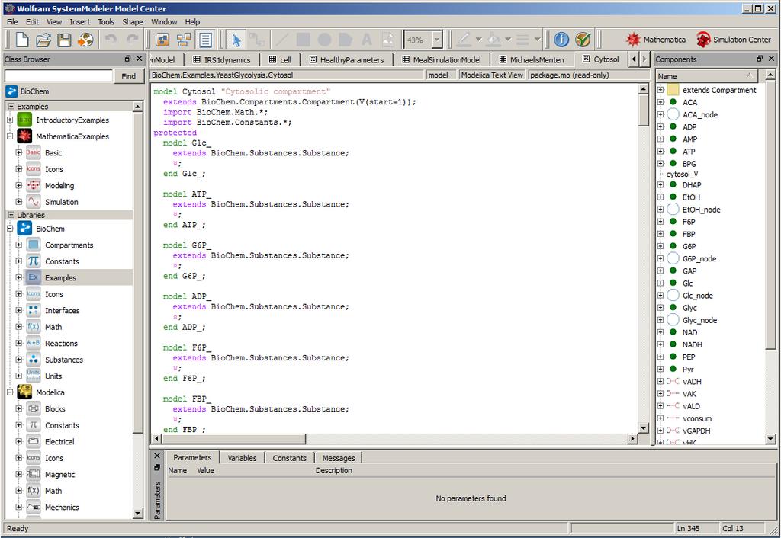Click the line color pen icon
781x538 pixels.
tap(464, 40)
